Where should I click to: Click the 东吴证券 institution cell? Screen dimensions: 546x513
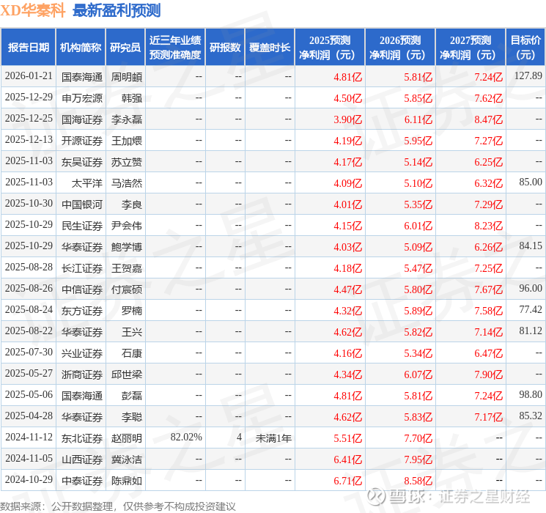[x=82, y=162]
